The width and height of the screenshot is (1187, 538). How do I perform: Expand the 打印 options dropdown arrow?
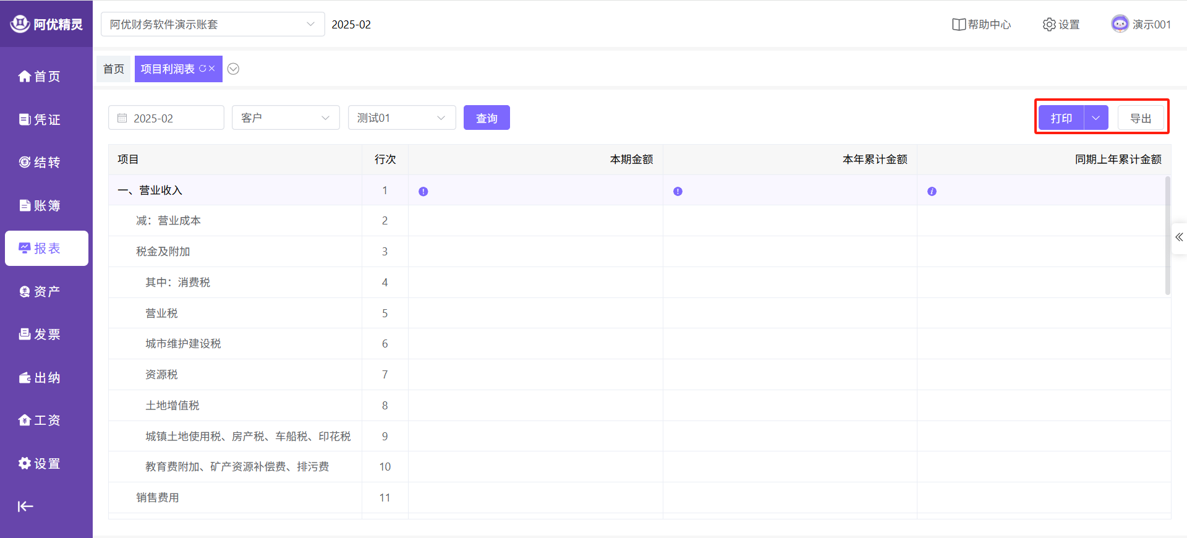pos(1096,118)
